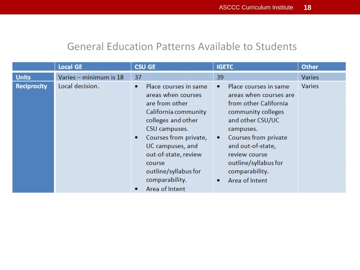The width and height of the screenshot is (360, 270).
Task: Click Area of Intent under CSU GE
Action: [166, 189]
